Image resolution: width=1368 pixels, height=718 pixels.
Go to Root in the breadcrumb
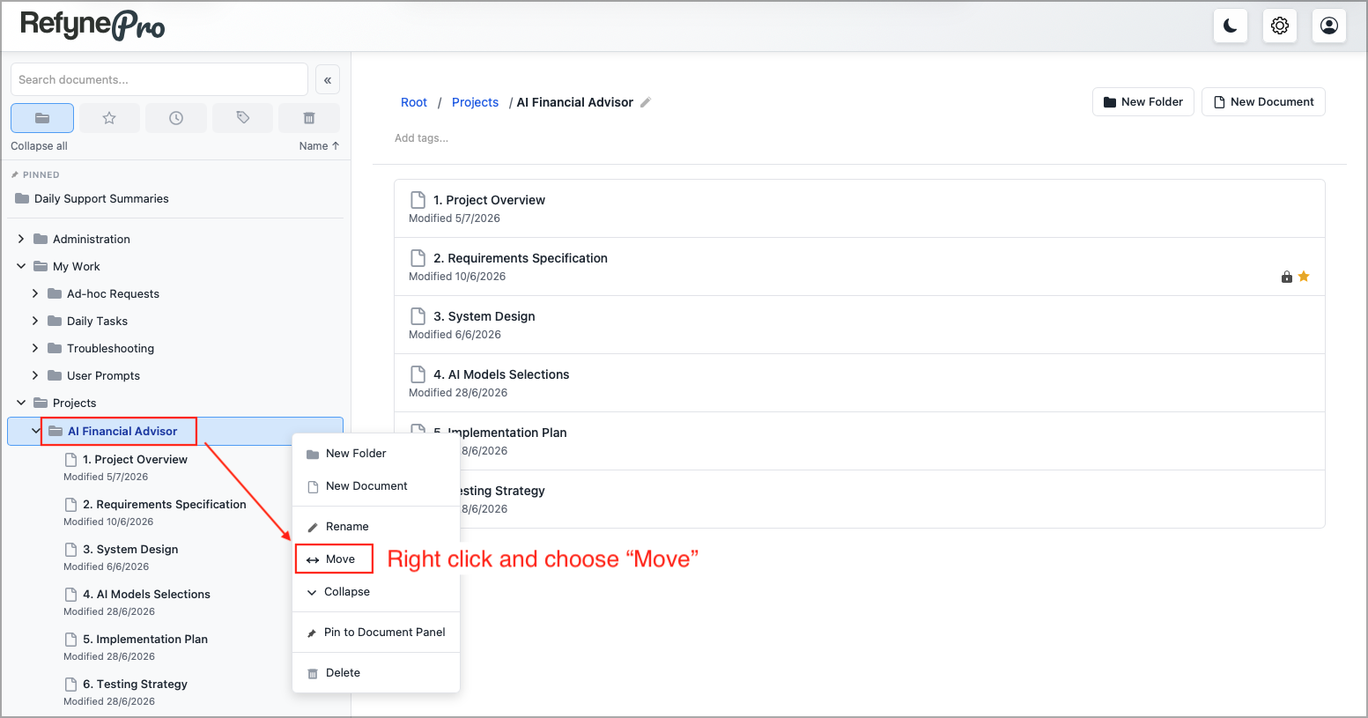414,102
